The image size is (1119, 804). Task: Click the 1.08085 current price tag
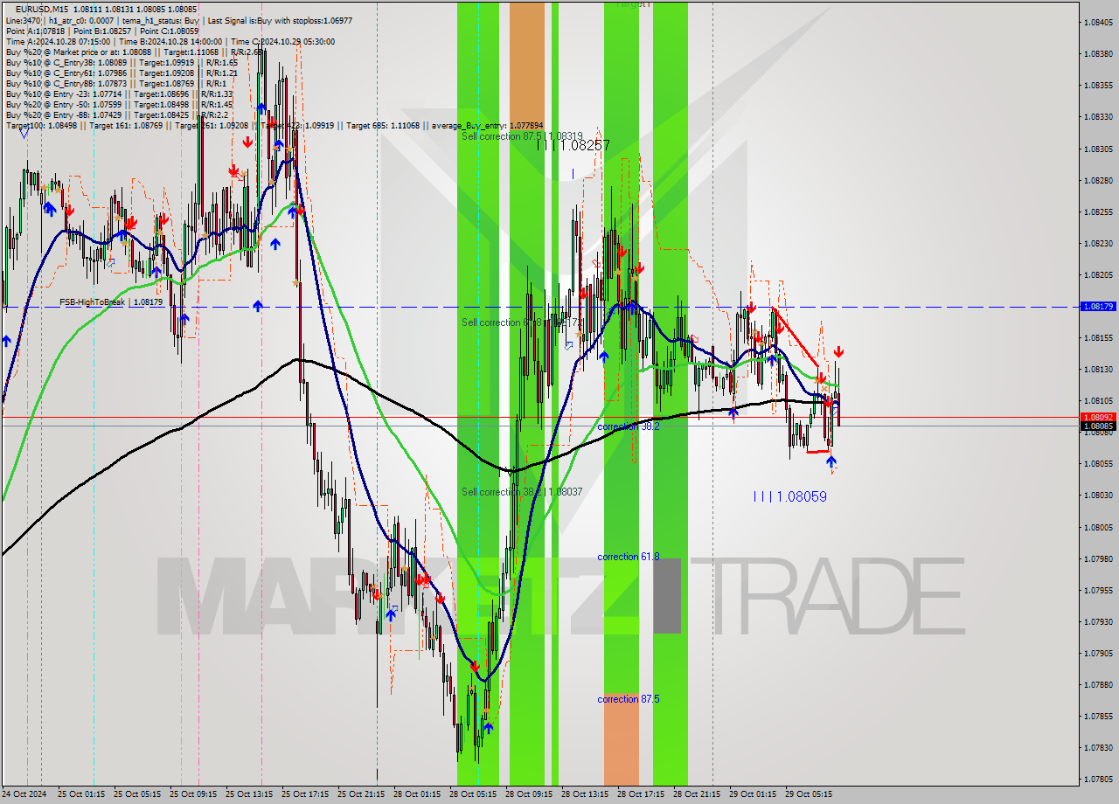(x=1098, y=426)
